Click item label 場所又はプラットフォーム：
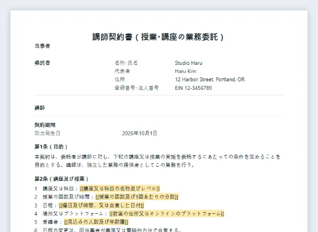The width and height of the screenshot is (318, 232). [x=75, y=214]
